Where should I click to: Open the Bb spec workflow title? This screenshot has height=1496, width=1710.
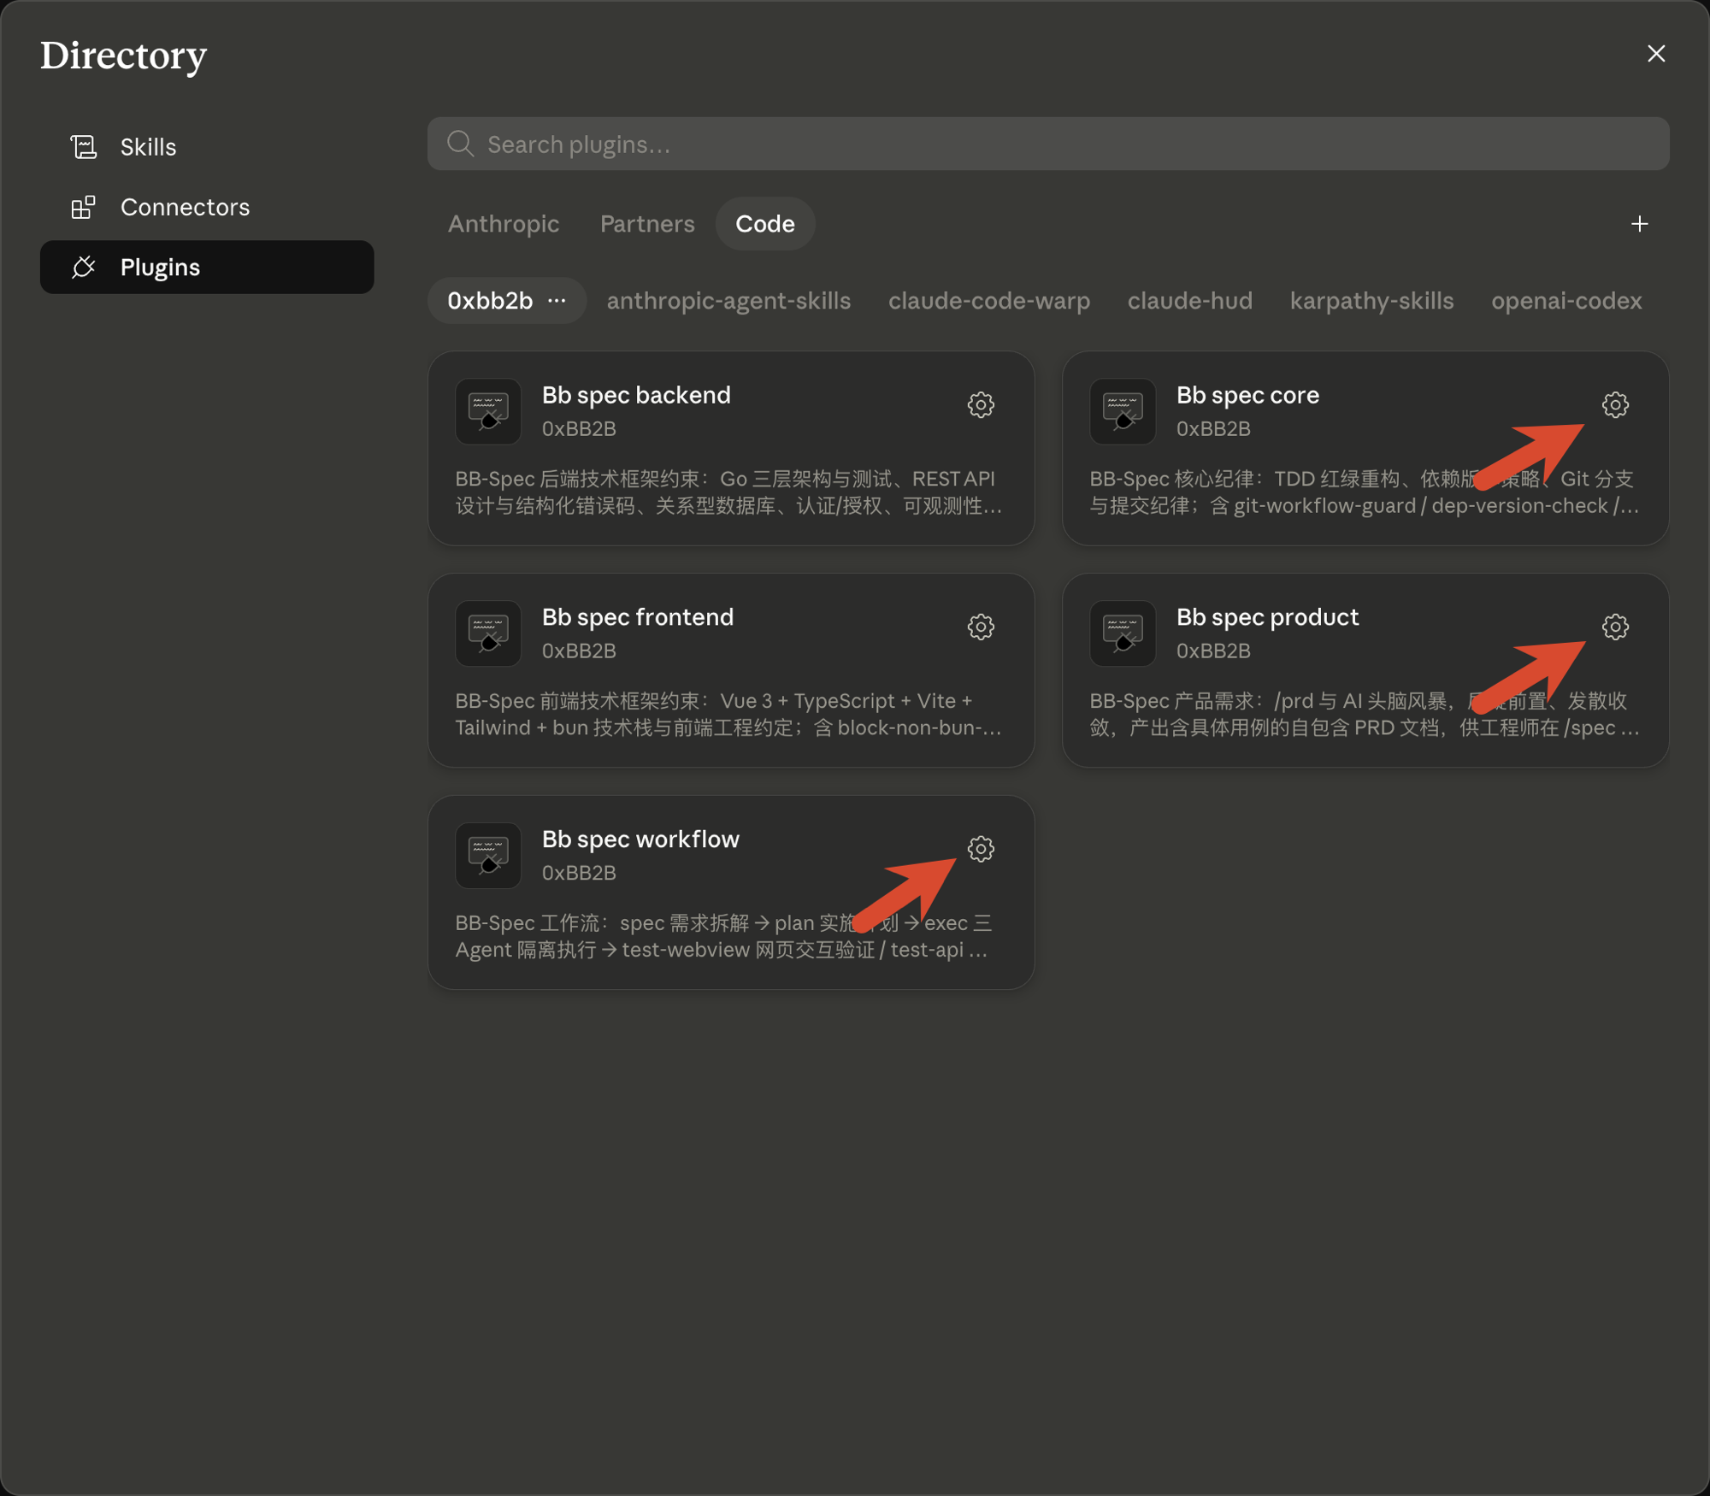coord(640,839)
